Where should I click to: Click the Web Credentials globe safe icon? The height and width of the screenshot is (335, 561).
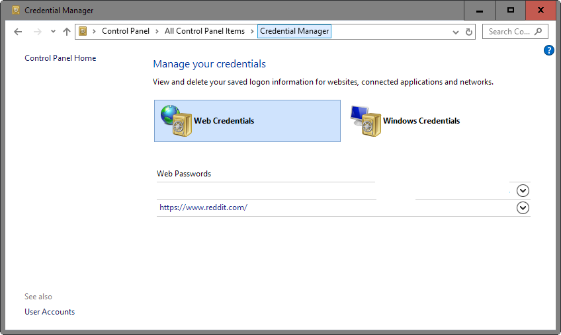(177, 120)
